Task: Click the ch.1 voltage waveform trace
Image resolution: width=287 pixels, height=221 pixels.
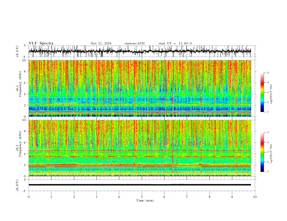Action: click(x=140, y=51)
